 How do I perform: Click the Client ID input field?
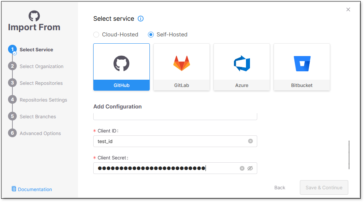[x=175, y=141]
